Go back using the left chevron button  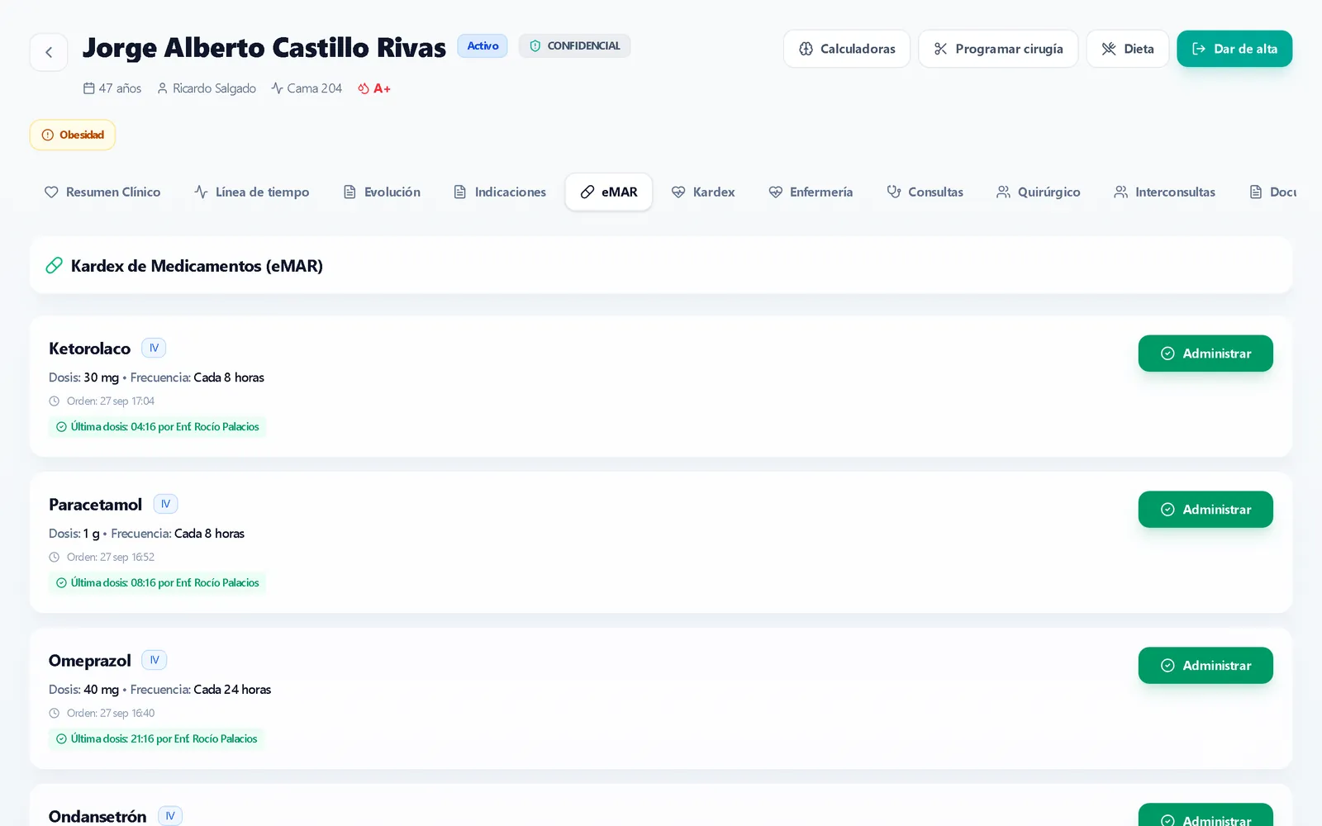pyautogui.click(x=49, y=52)
